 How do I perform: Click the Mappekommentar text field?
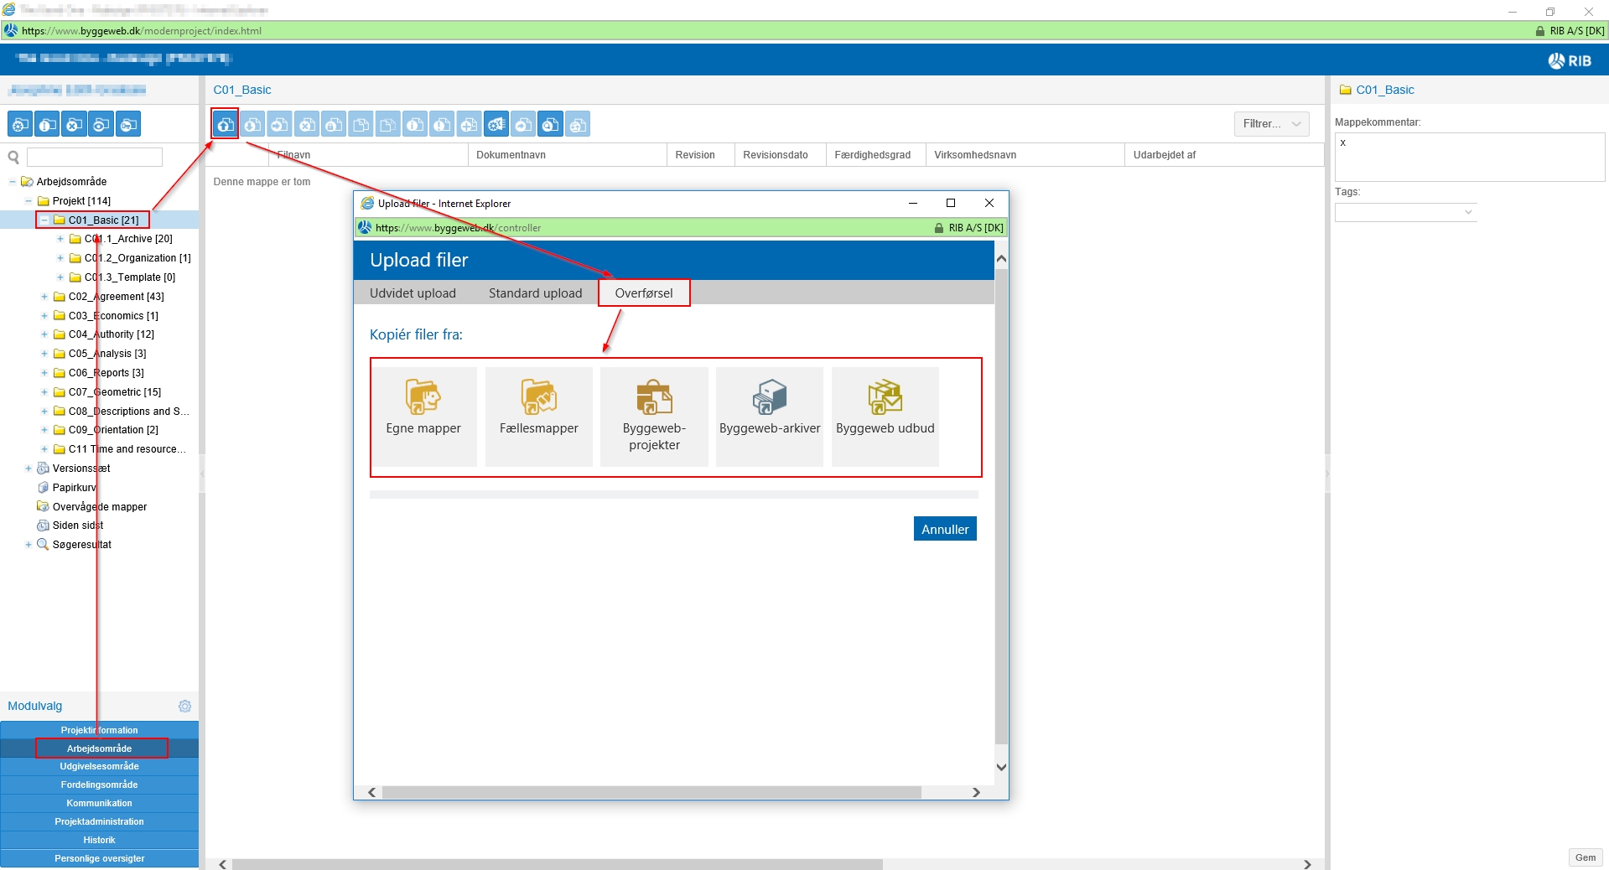(x=1469, y=157)
